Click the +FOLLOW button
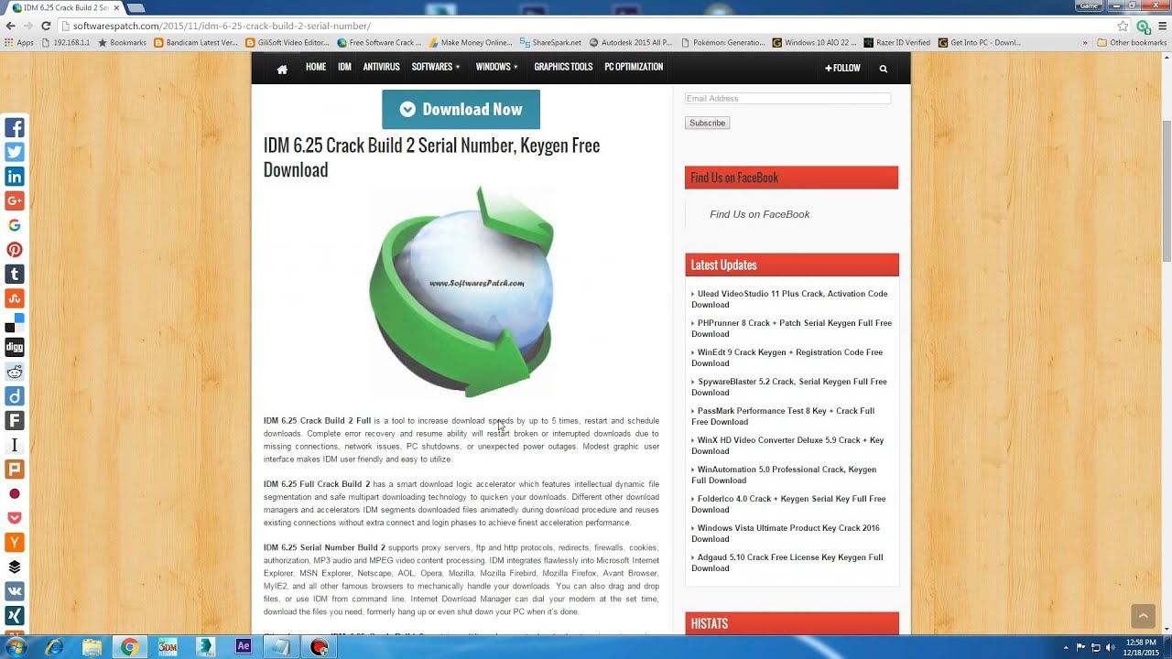 pyautogui.click(x=842, y=68)
